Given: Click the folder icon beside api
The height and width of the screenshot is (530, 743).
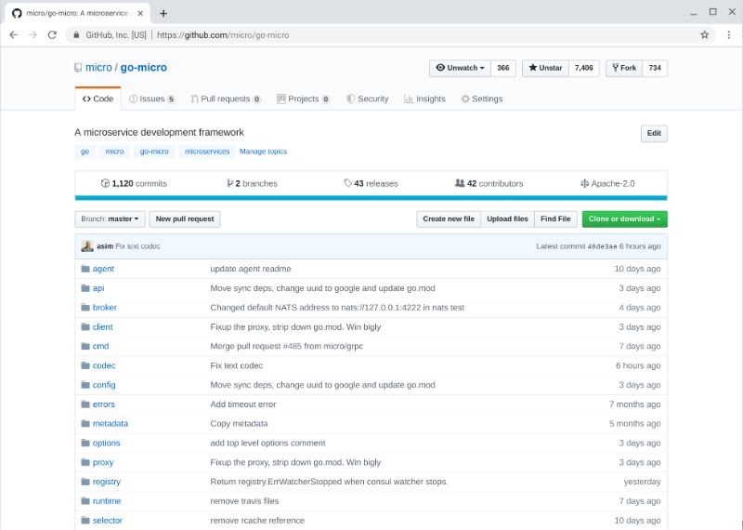Looking at the screenshot, I should [85, 288].
